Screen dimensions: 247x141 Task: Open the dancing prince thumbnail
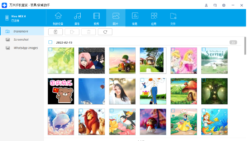[153, 91]
